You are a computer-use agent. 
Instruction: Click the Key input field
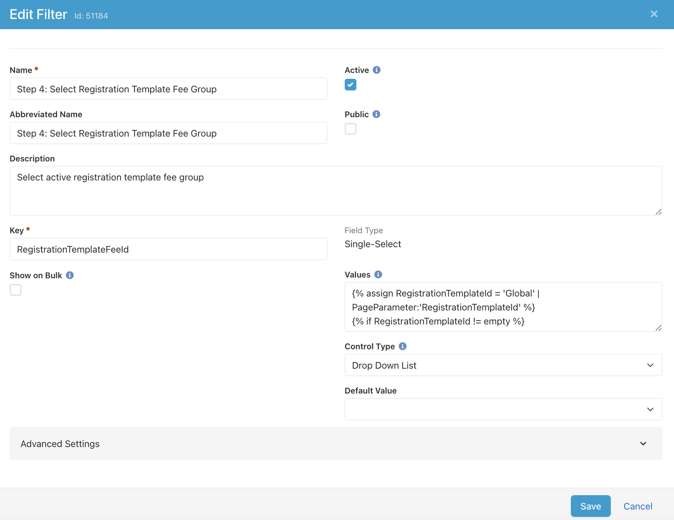pyautogui.click(x=168, y=249)
